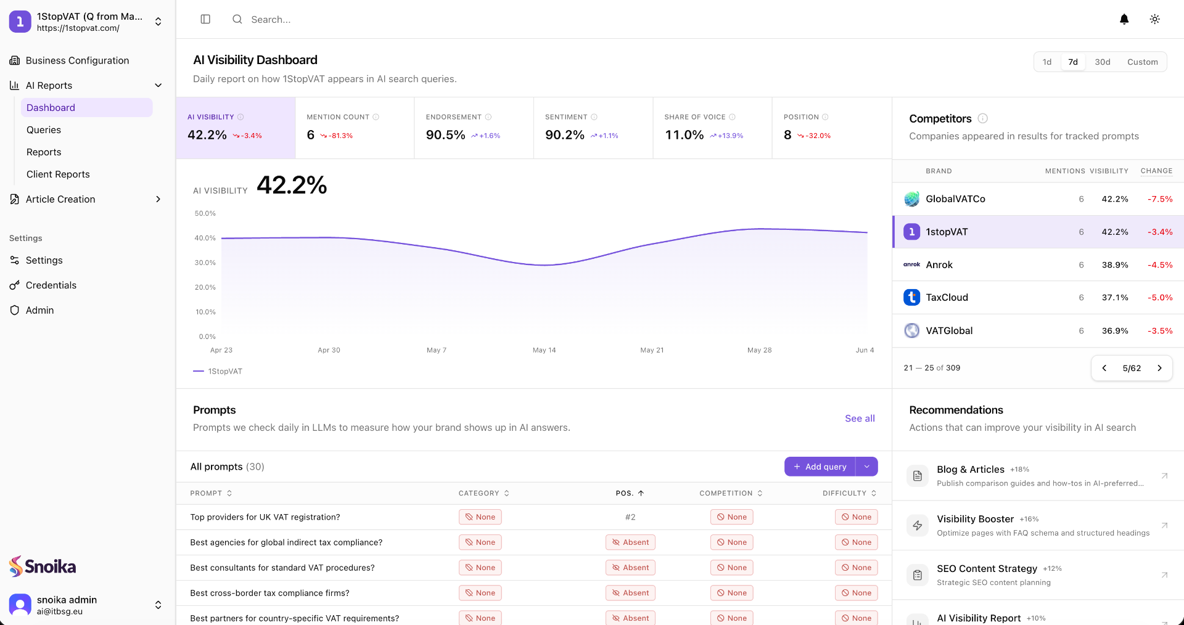Image resolution: width=1184 pixels, height=625 pixels.
Task: Click the AI Visibility info icon
Action: [x=240, y=117]
